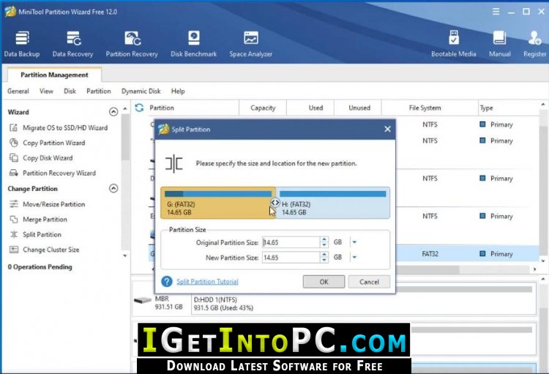Select the FAT32 Primary partition row
Screen dimensions: 549x374
coord(468,254)
